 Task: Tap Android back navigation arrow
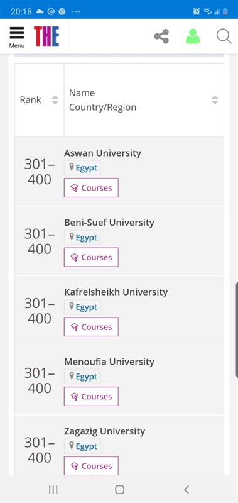pos(187,490)
